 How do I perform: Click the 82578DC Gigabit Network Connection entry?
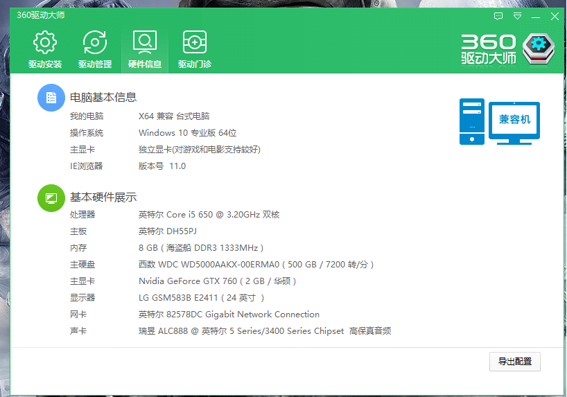[229, 315]
